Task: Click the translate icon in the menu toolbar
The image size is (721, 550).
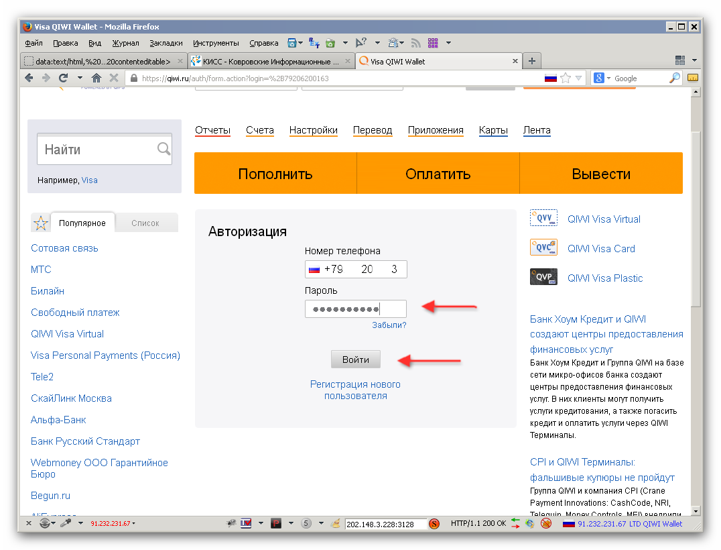Action: click(314, 43)
